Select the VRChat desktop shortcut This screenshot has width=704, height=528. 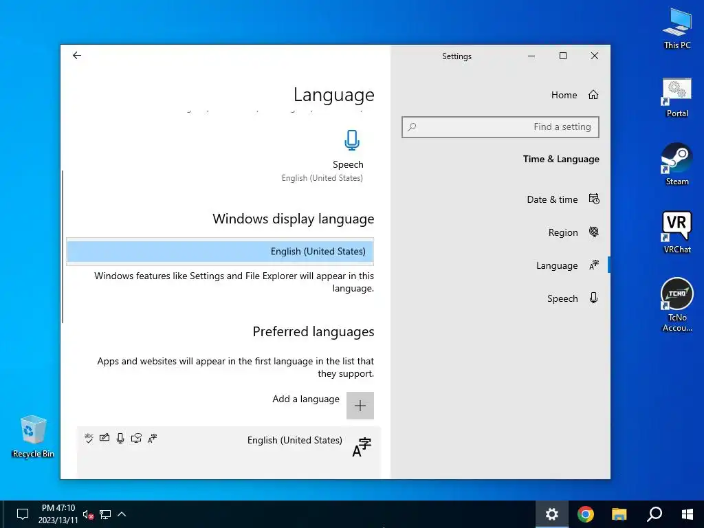click(x=677, y=232)
